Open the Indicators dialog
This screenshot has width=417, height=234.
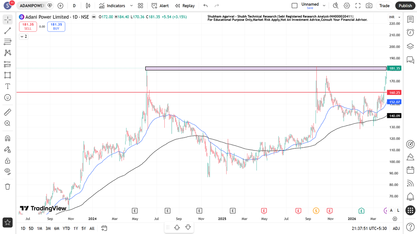click(x=112, y=6)
